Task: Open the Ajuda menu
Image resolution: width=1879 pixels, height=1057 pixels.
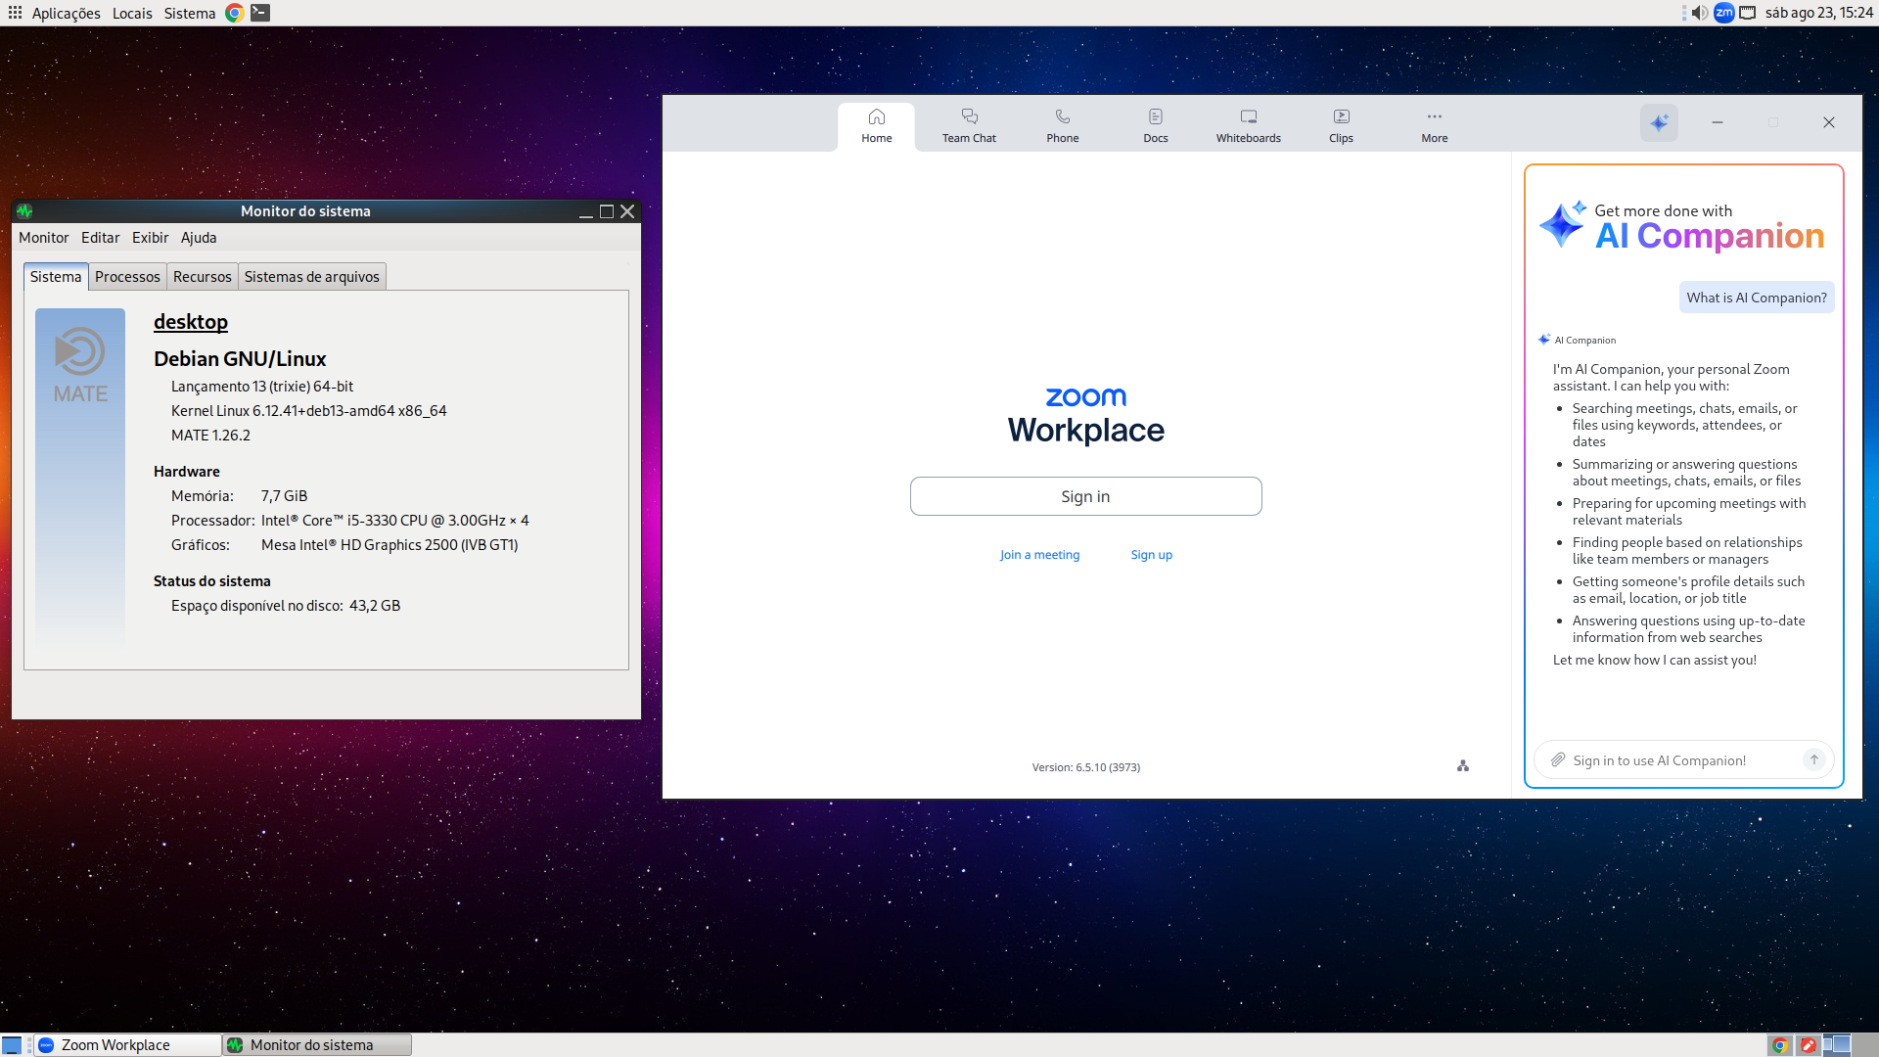Action: (x=199, y=238)
